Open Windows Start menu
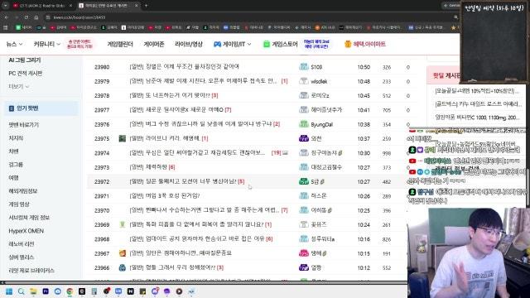530x298 pixels. click(9, 291)
